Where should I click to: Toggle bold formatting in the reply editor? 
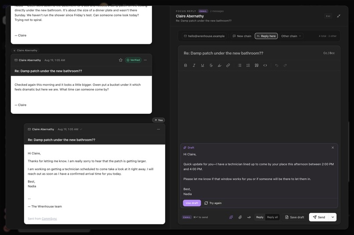(186, 66)
